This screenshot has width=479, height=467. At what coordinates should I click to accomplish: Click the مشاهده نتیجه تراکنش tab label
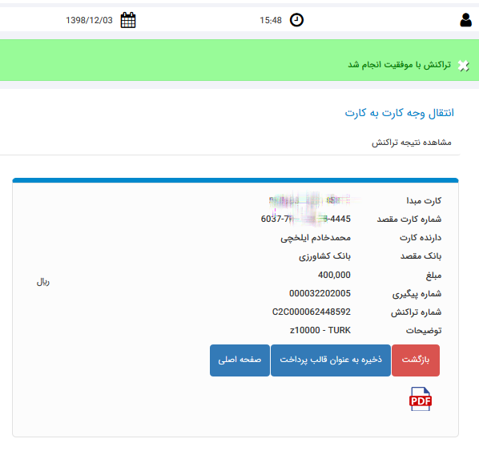pos(411,143)
